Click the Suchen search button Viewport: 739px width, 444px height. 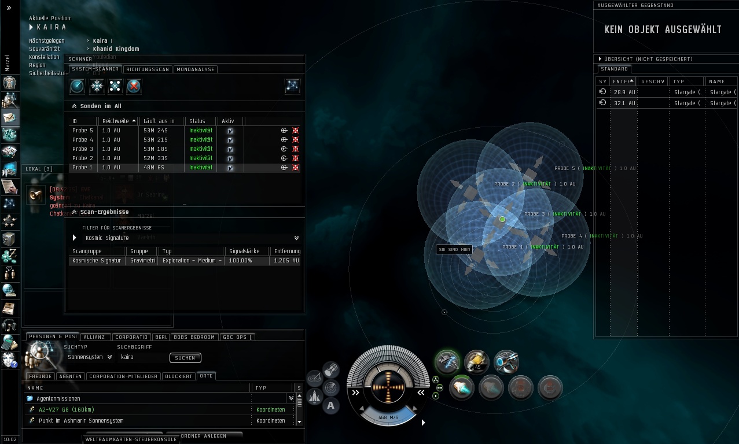(x=185, y=358)
